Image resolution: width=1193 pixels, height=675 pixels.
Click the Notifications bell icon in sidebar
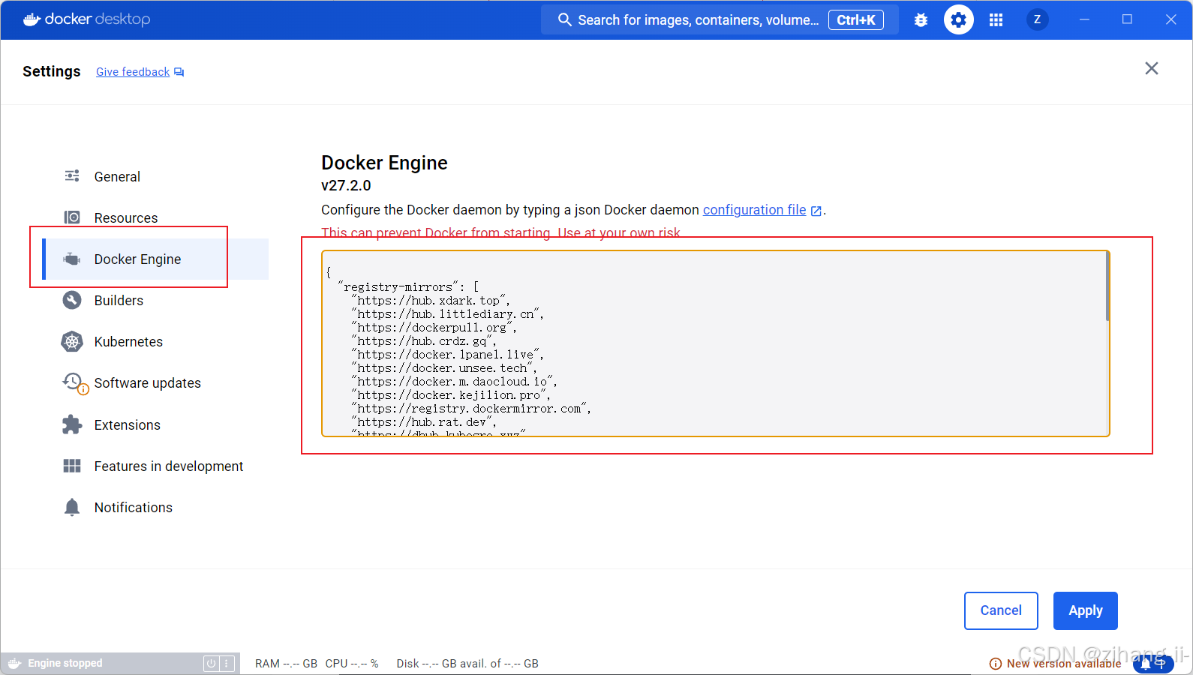pyautogui.click(x=72, y=507)
